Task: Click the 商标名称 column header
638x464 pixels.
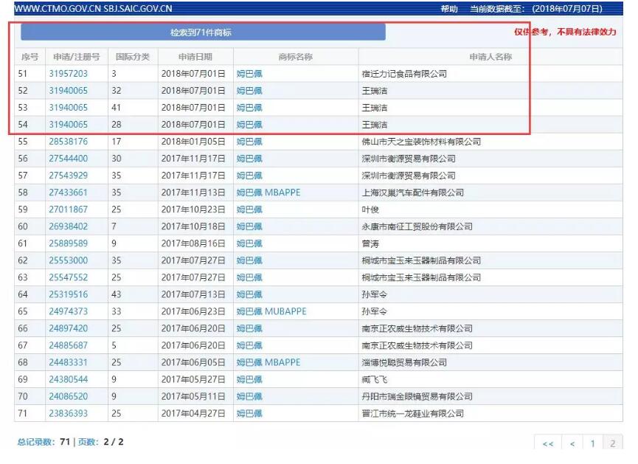Action: pyautogui.click(x=296, y=57)
